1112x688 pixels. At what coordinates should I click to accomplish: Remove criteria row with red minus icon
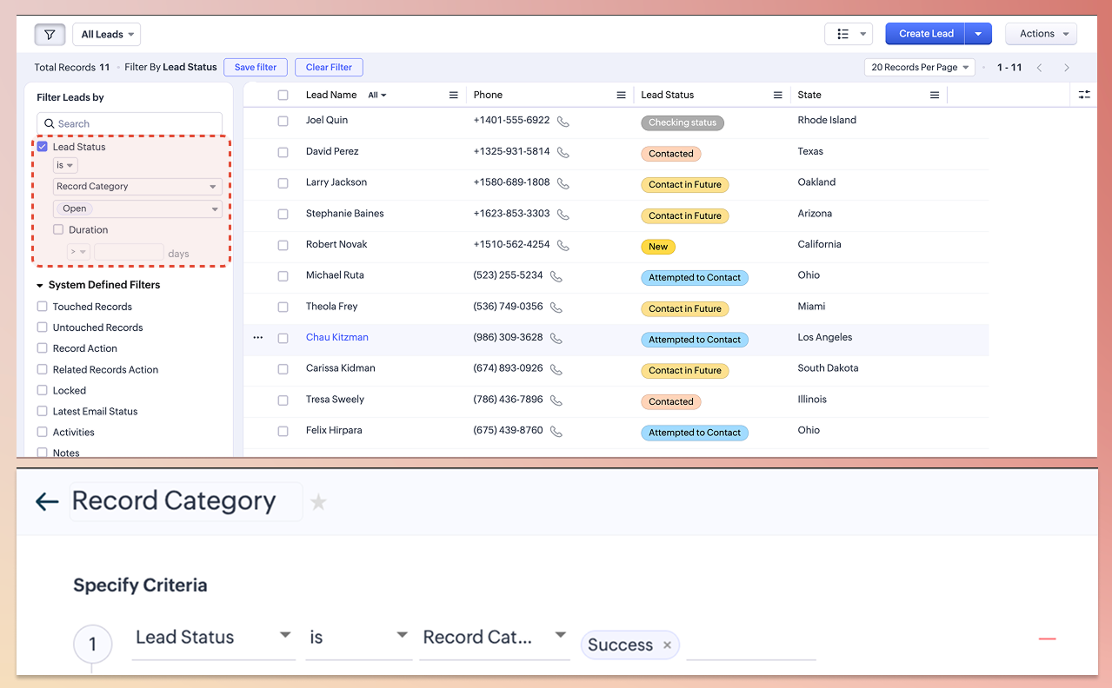[x=1047, y=639]
